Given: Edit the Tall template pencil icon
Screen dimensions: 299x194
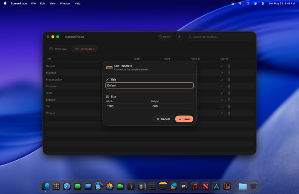Looking at the screenshot, I should 222,106.
